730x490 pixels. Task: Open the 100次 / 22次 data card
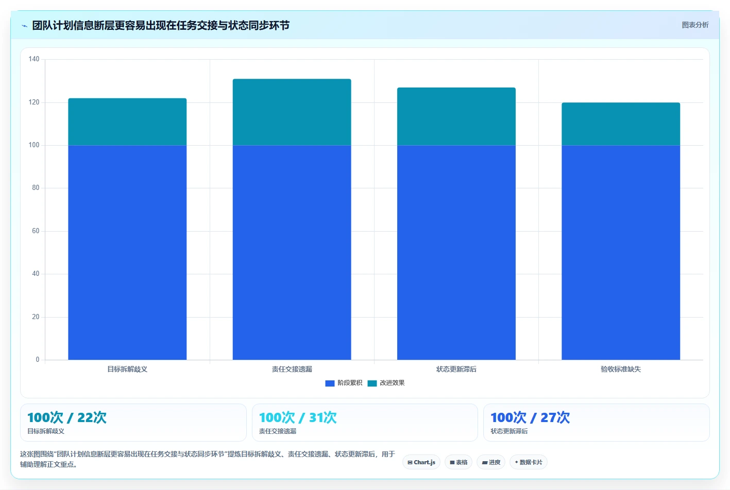click(x=133, y=423)
